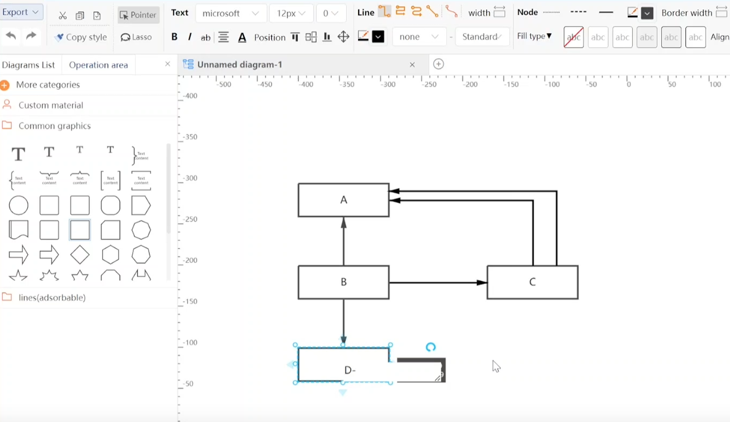Select the dashed node border style
Image resolution: width=730 pixels, height=422 pixels.
[x=578, y=12]
